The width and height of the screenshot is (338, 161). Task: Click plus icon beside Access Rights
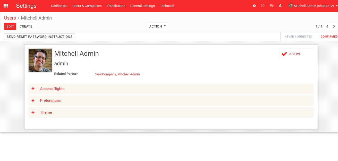point(33,89)
